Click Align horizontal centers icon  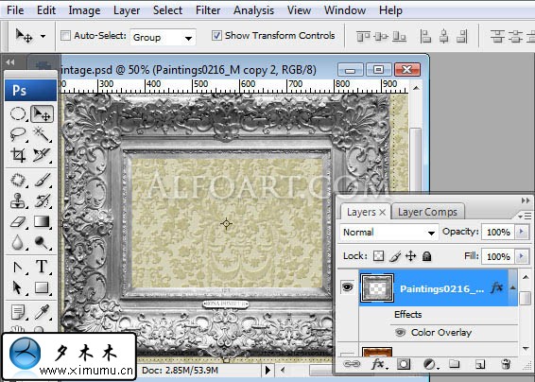[x=443, y=36]
